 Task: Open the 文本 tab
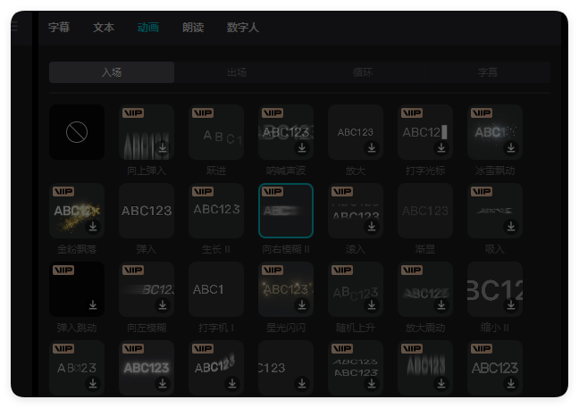104,28
